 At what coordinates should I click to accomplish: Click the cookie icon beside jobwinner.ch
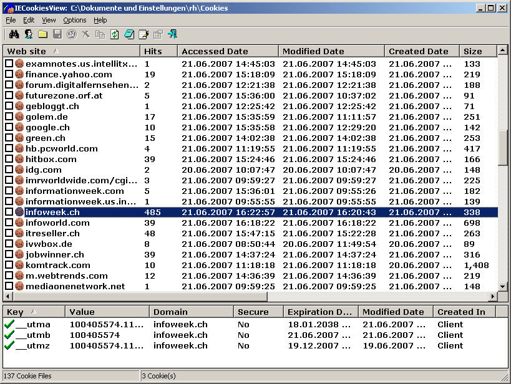click(x=19, y=254)
